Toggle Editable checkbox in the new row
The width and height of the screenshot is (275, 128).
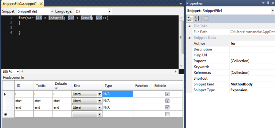point(167,114)
